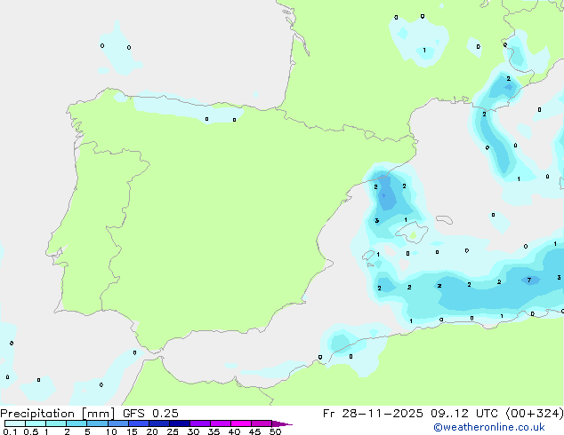Click the above-50 mm legend arrow tip
The width and height of the screenshot is (564, 435).
(282, 423)
